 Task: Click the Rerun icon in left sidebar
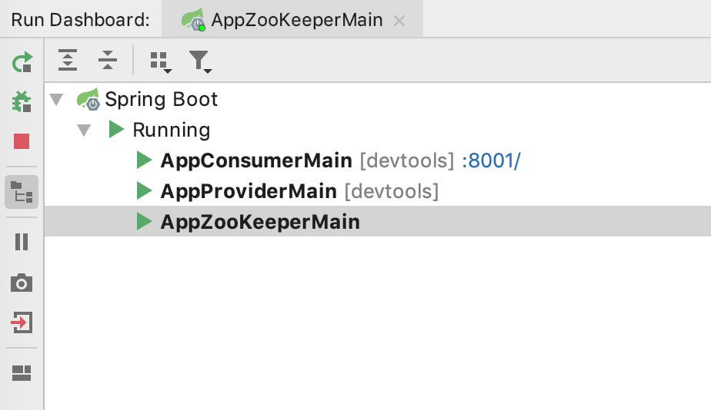coord(22,62)
